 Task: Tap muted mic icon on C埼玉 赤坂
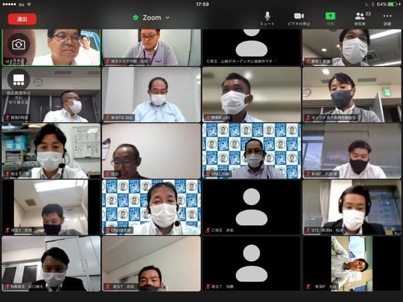point(208,230)
